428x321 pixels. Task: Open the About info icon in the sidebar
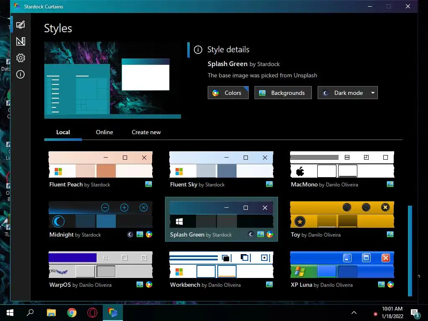coord(20,74)
